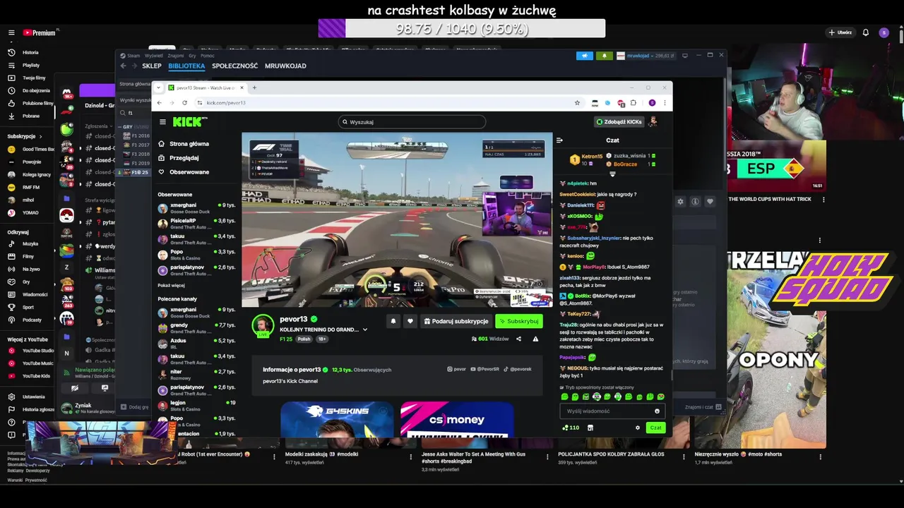Expand leaderboard arrow below Ketron15
This screenshot has height=508, width=904.
coord(612,174)
